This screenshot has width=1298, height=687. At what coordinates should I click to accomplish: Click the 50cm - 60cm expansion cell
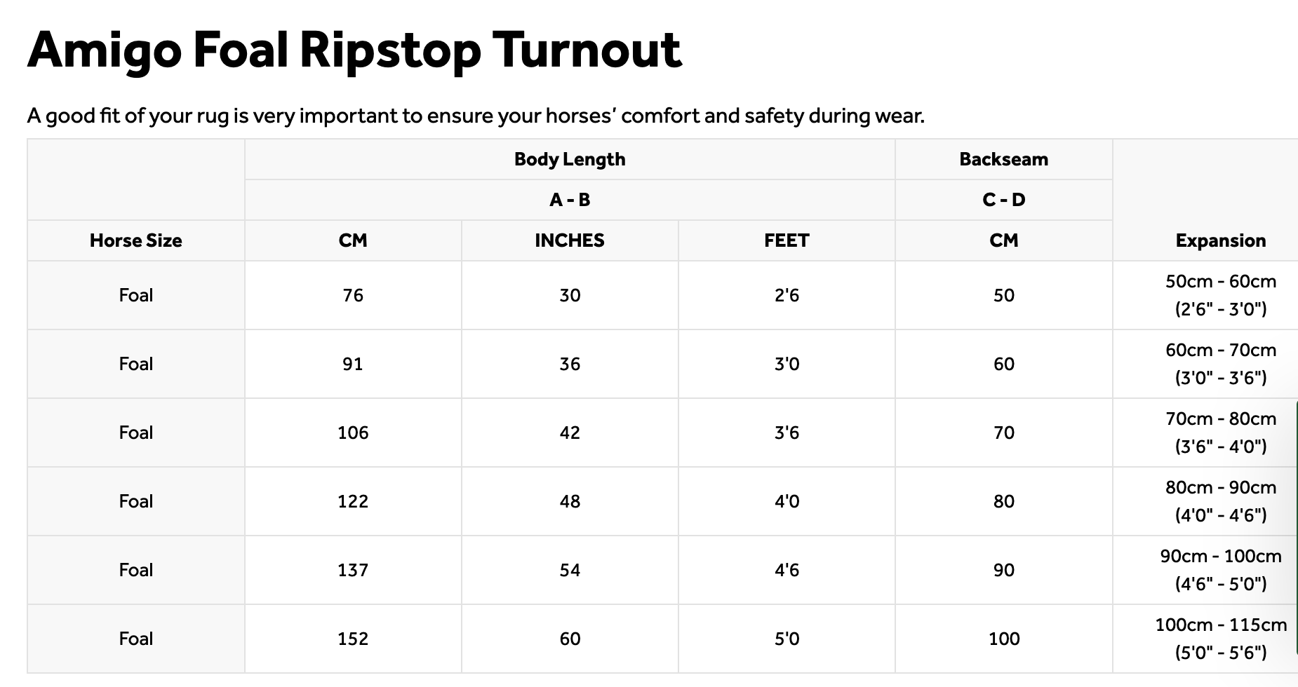[1220, 295]
